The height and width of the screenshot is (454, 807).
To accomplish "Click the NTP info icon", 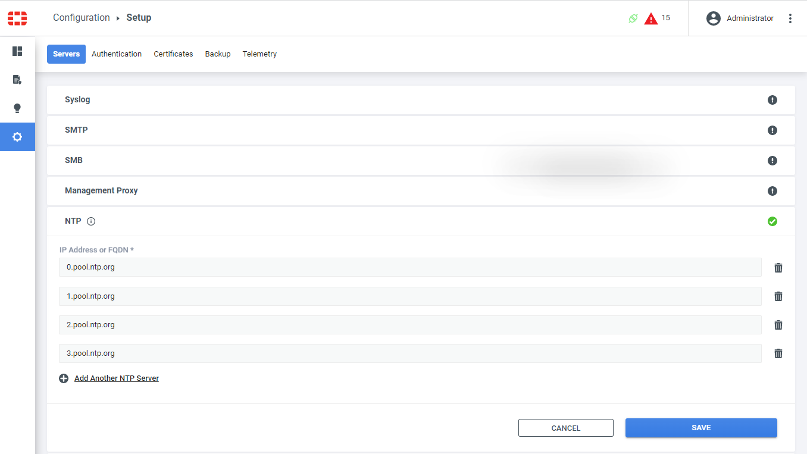I will (x=90, y=221).
